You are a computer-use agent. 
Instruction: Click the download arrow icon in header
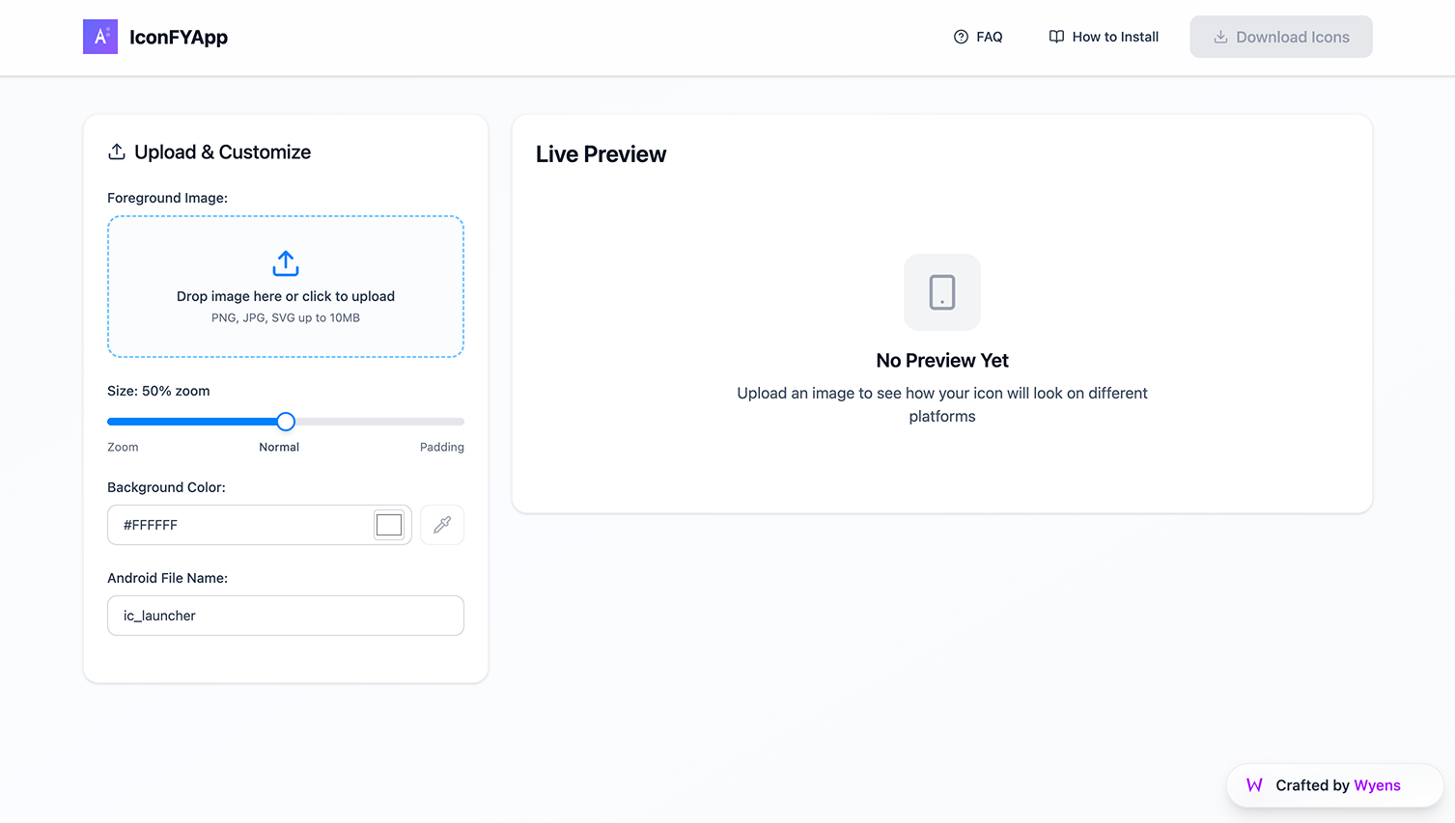click(x=1220, y=37)
